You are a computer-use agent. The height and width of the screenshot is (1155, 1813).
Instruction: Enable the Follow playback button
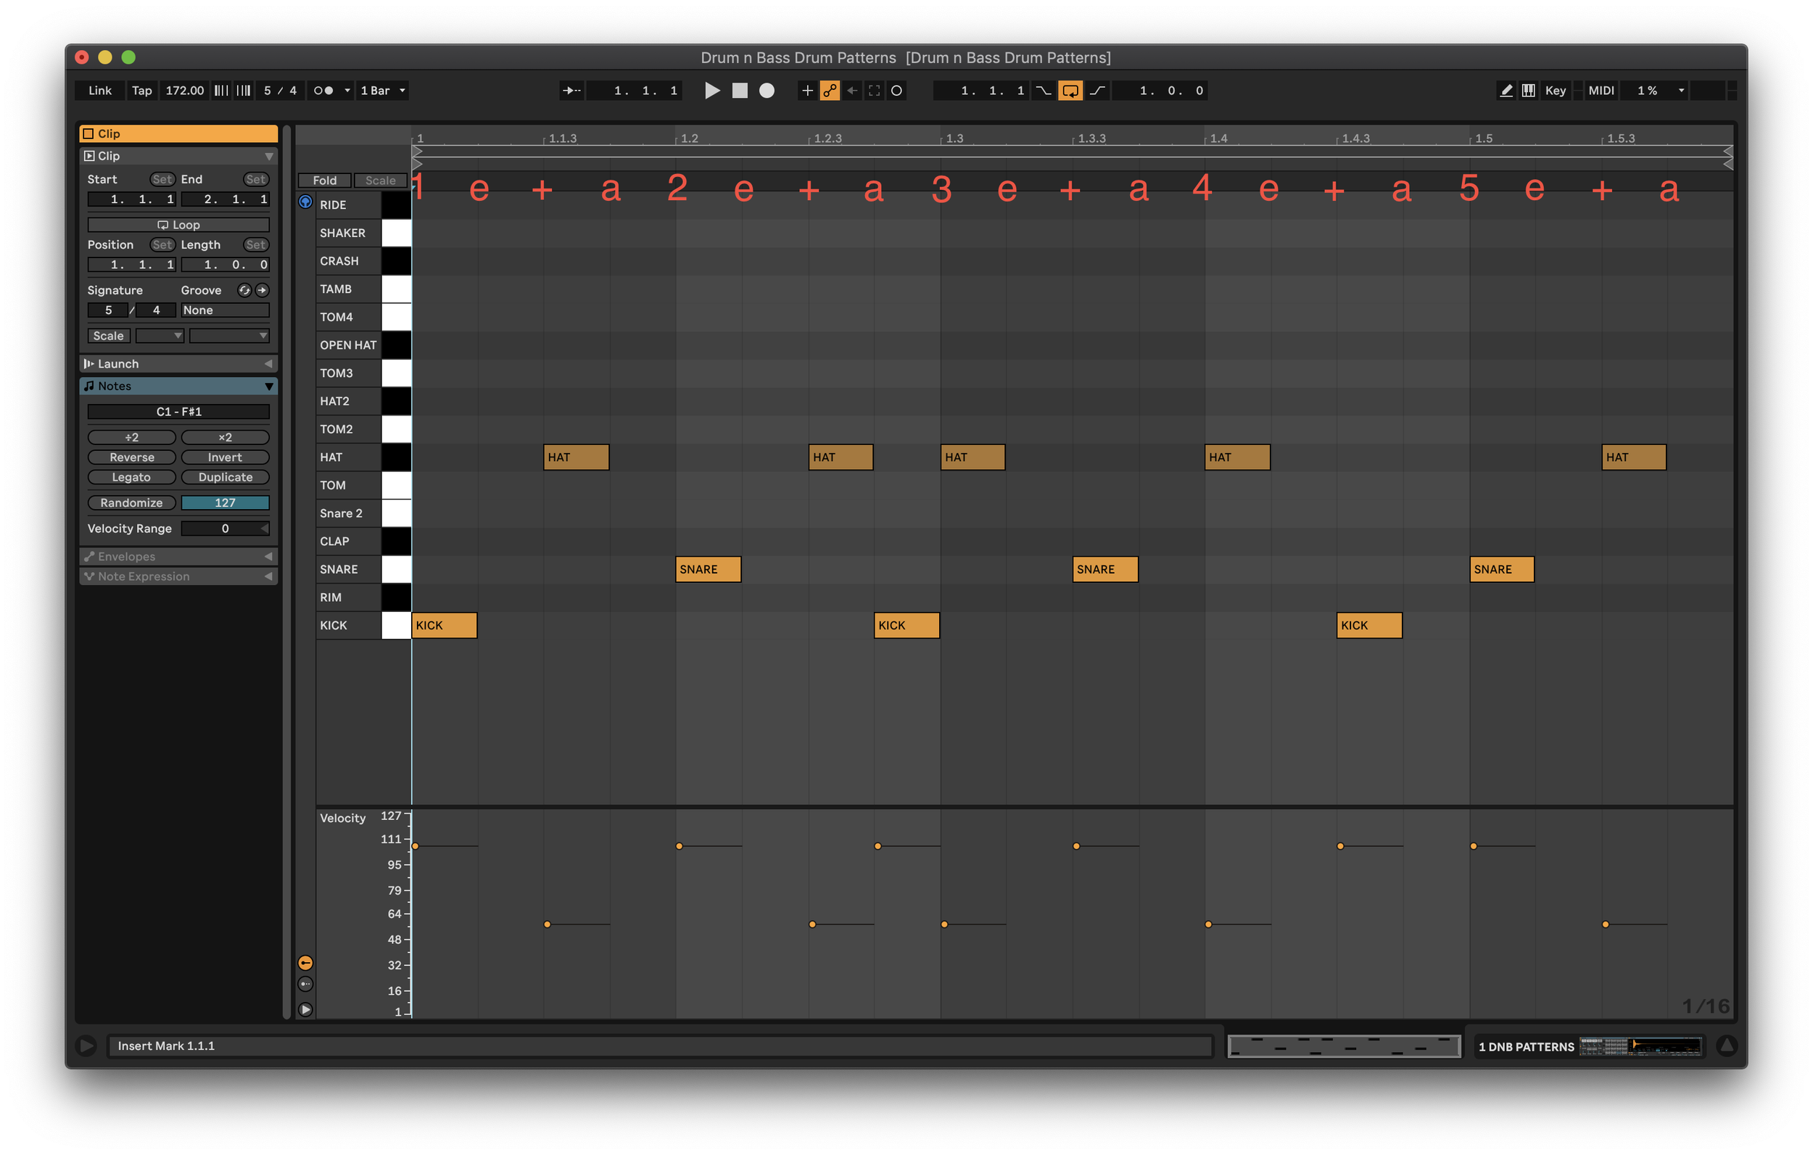tap(571, 91)
